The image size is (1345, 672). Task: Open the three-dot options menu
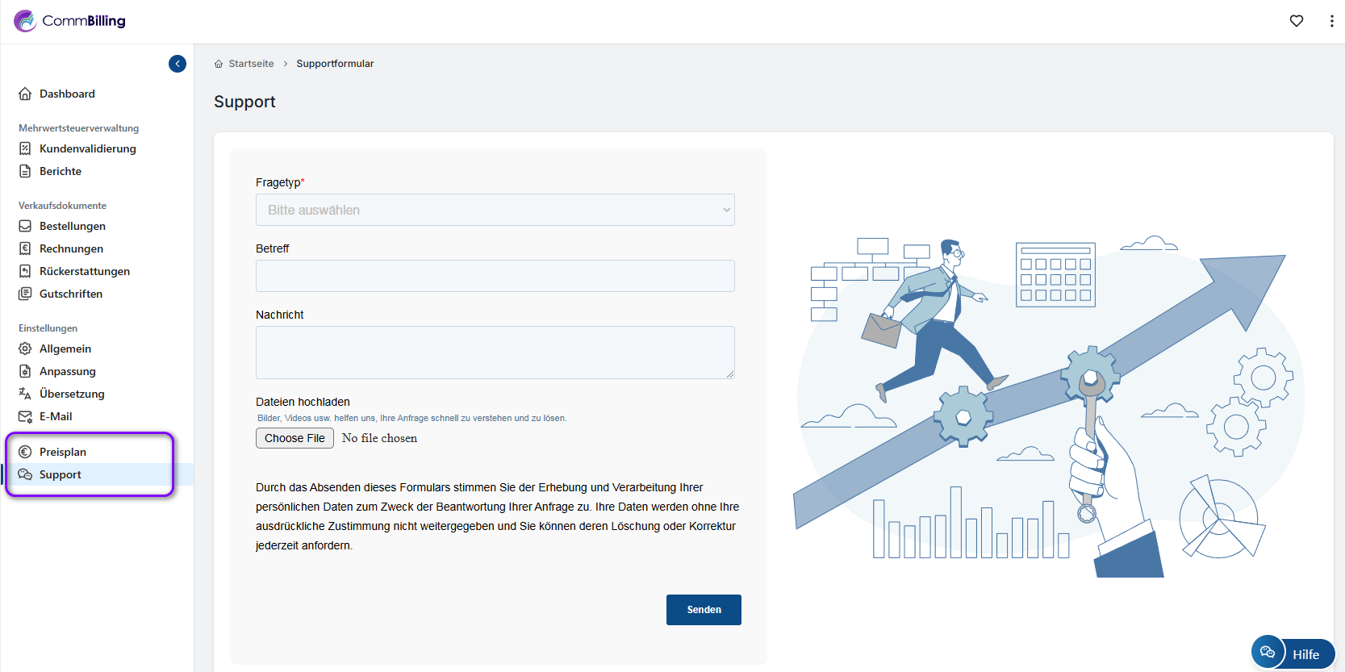[x=1331, y=21]
